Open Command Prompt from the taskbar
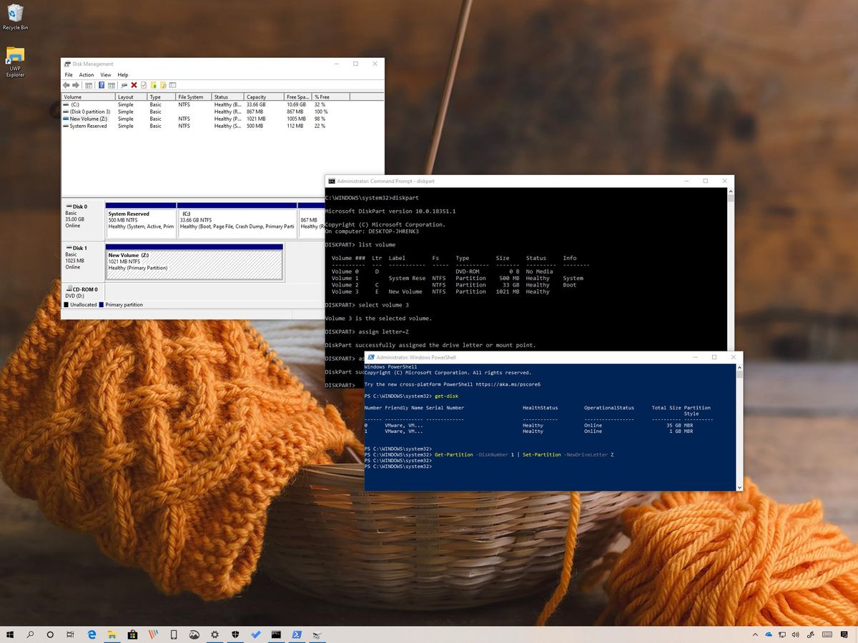858x643 pixels. click(275, 634)
